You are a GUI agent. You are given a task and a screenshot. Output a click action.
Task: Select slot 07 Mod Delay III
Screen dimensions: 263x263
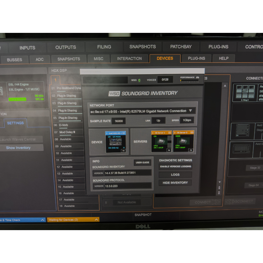(68, 132)
